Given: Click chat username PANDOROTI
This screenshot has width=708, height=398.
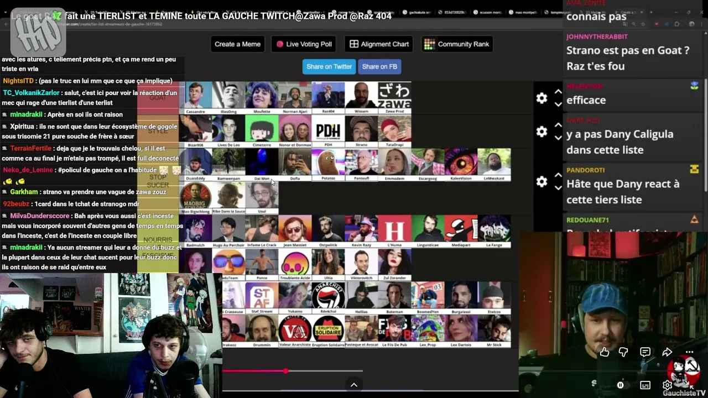Looking at the screenshot, I should coord(585,170).
